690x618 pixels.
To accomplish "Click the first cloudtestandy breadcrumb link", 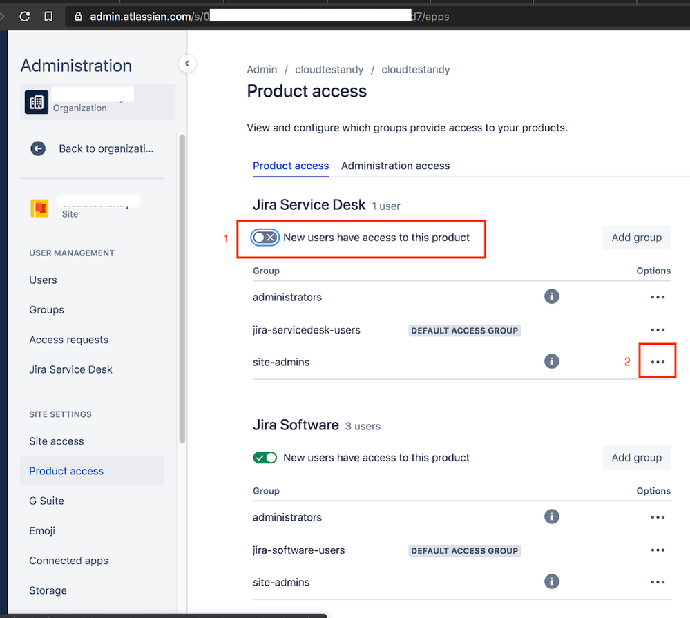I will tap(329, 70).
